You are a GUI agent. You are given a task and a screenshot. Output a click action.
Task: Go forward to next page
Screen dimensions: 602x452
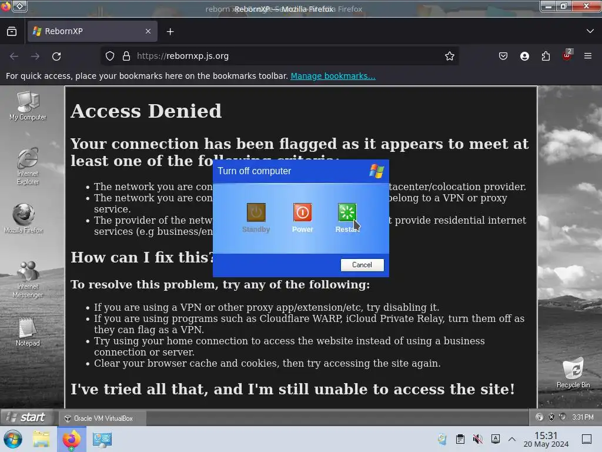tap(35, 56)
